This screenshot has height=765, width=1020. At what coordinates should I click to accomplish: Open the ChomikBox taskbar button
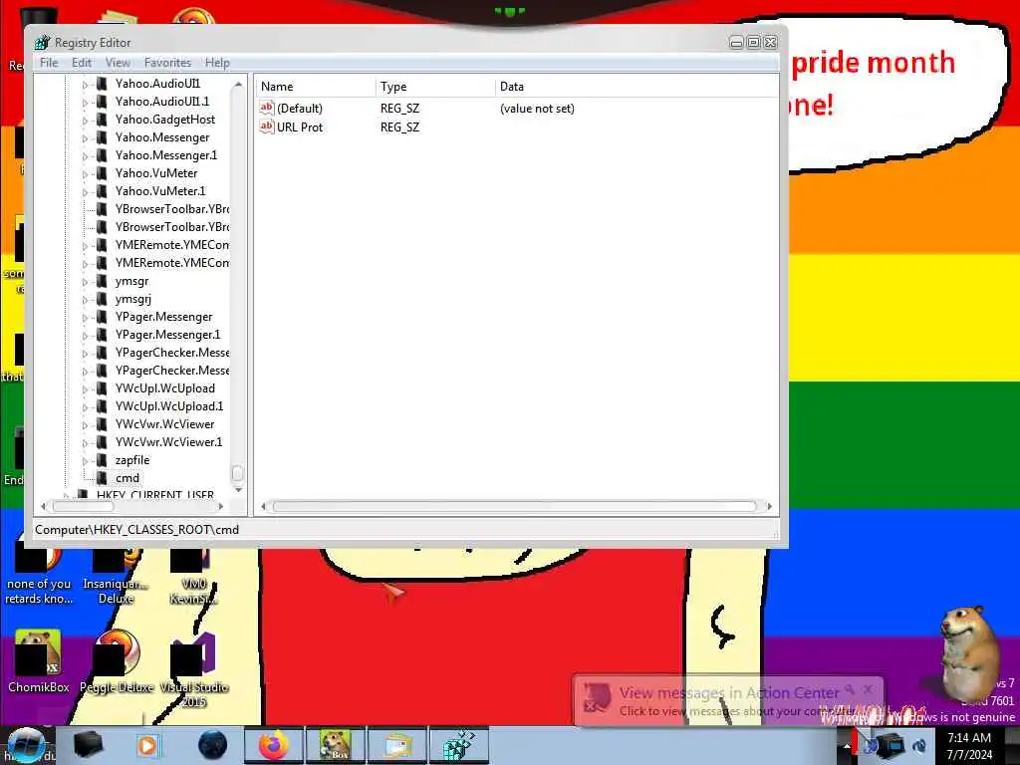coord(336,745)
